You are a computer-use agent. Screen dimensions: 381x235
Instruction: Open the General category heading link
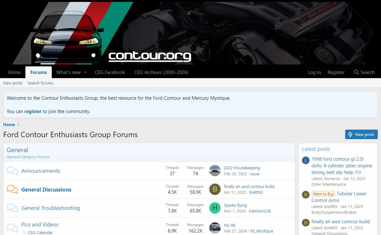[17, 150]
